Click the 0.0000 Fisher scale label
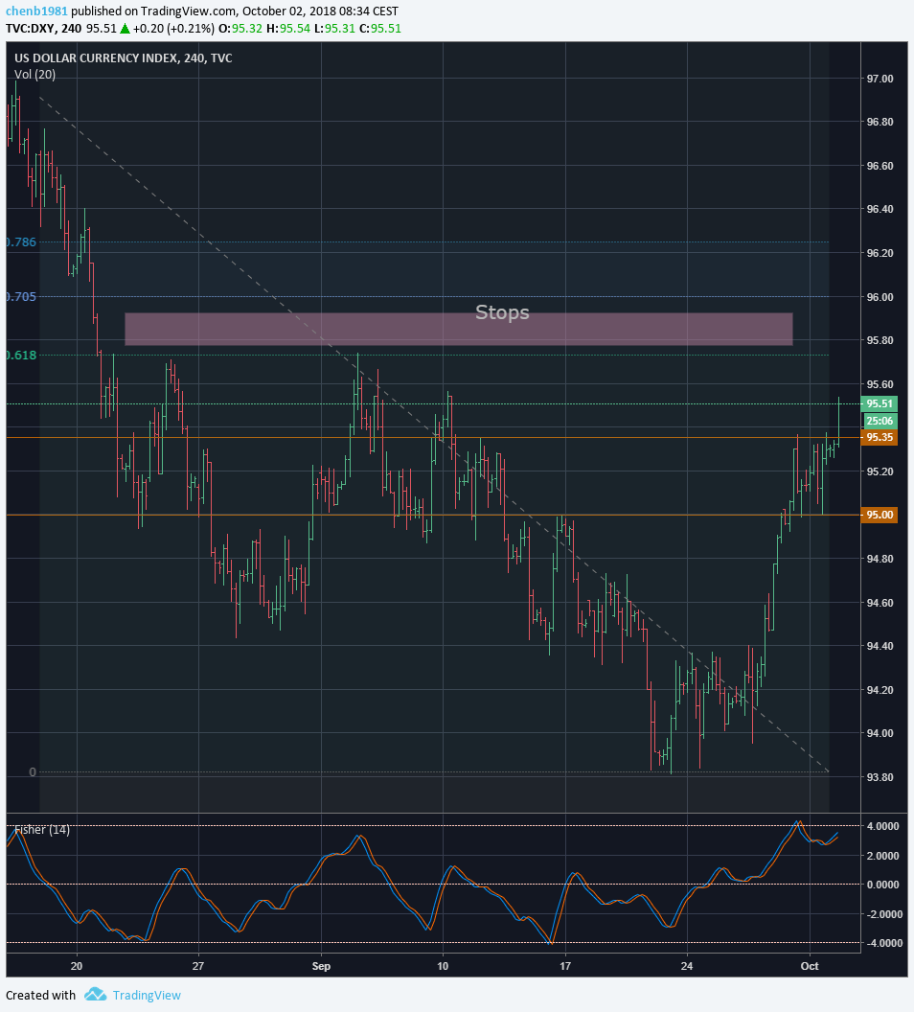Screen dimensions: 914x1012 pyautogui.click(x=883, y=885)
